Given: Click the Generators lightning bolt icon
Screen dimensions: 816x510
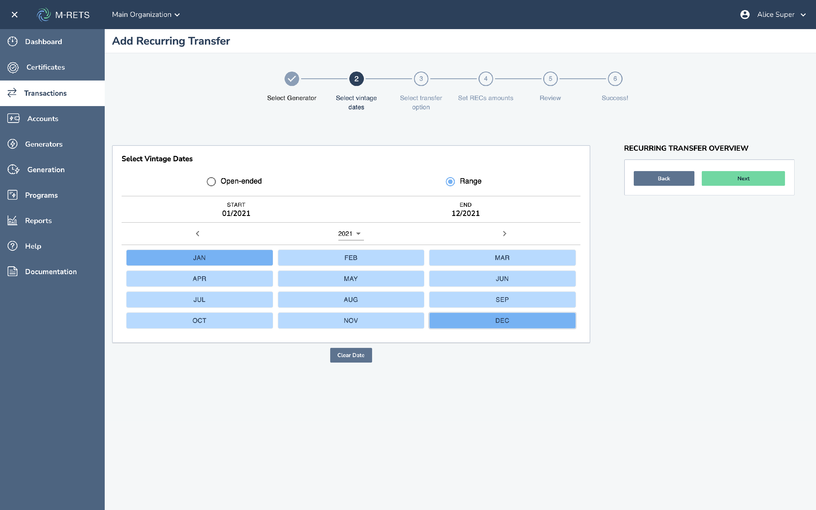Looking at the screenshot, I should (x=13, y=144).
